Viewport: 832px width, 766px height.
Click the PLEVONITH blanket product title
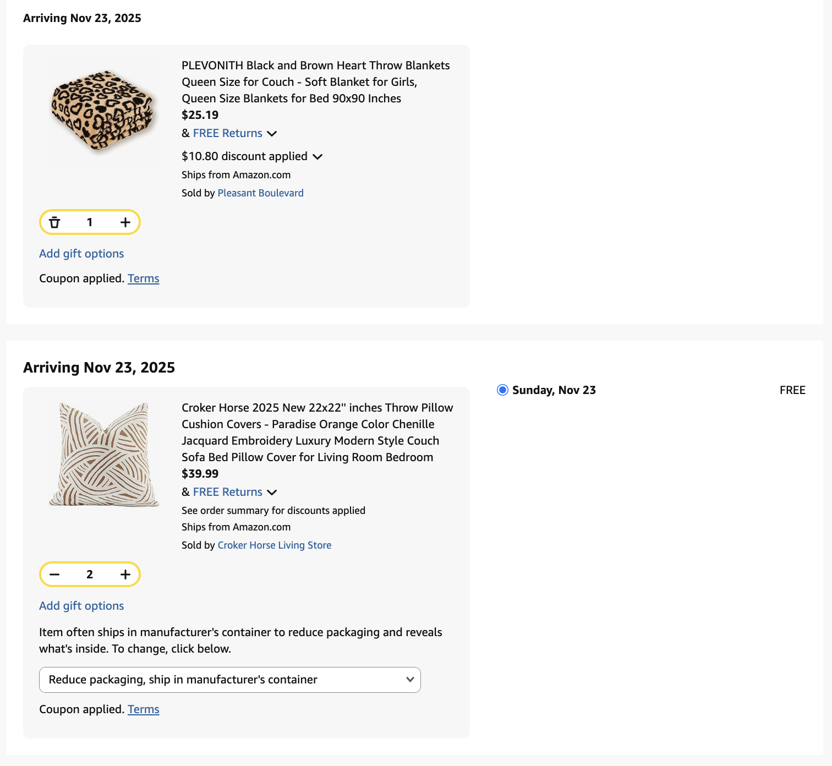(315, 82)
